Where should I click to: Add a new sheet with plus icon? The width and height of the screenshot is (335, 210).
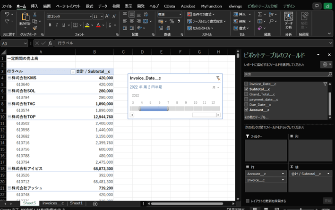pos(95,203)
